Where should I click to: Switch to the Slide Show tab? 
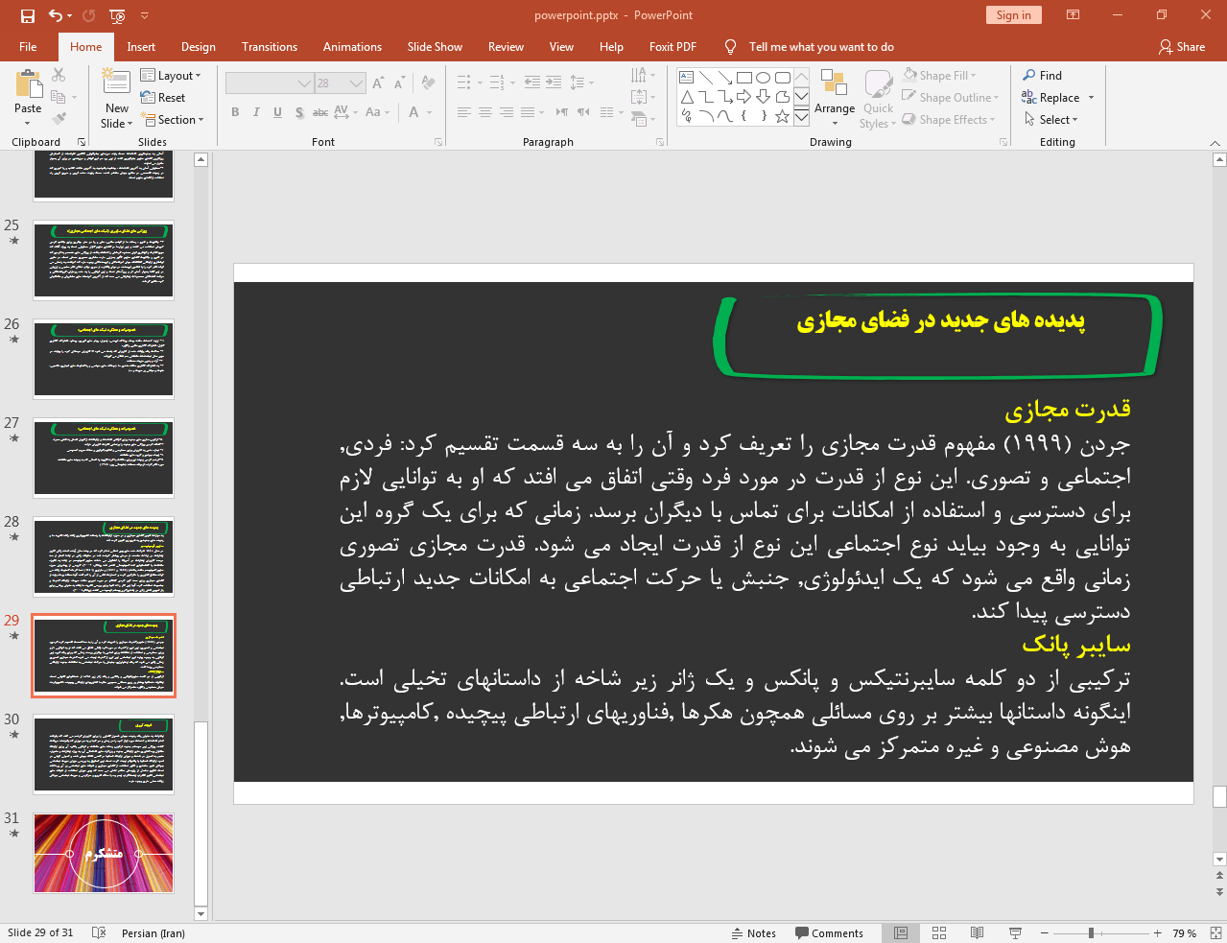coord(435,46)
